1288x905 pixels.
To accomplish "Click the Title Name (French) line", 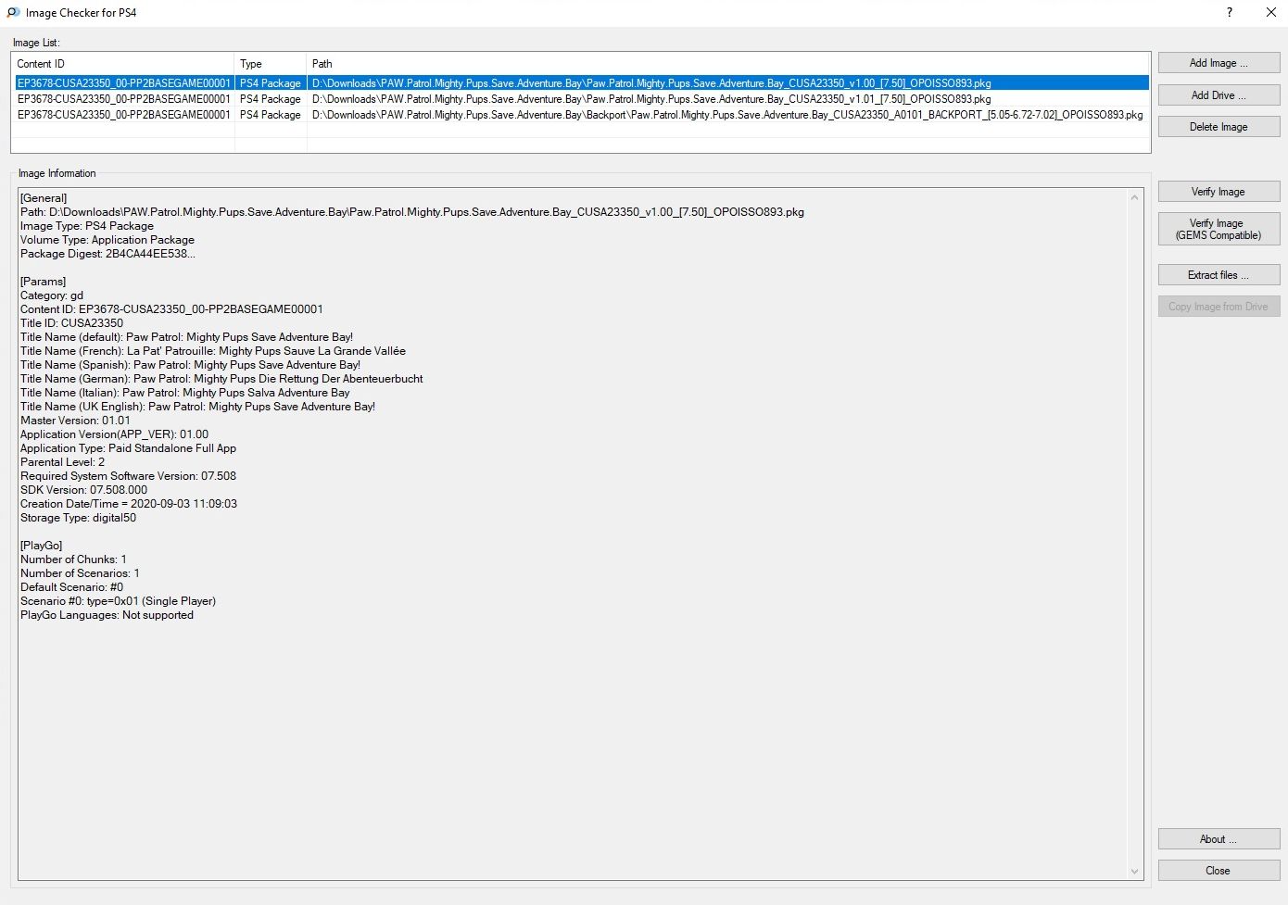I will 213,351.
